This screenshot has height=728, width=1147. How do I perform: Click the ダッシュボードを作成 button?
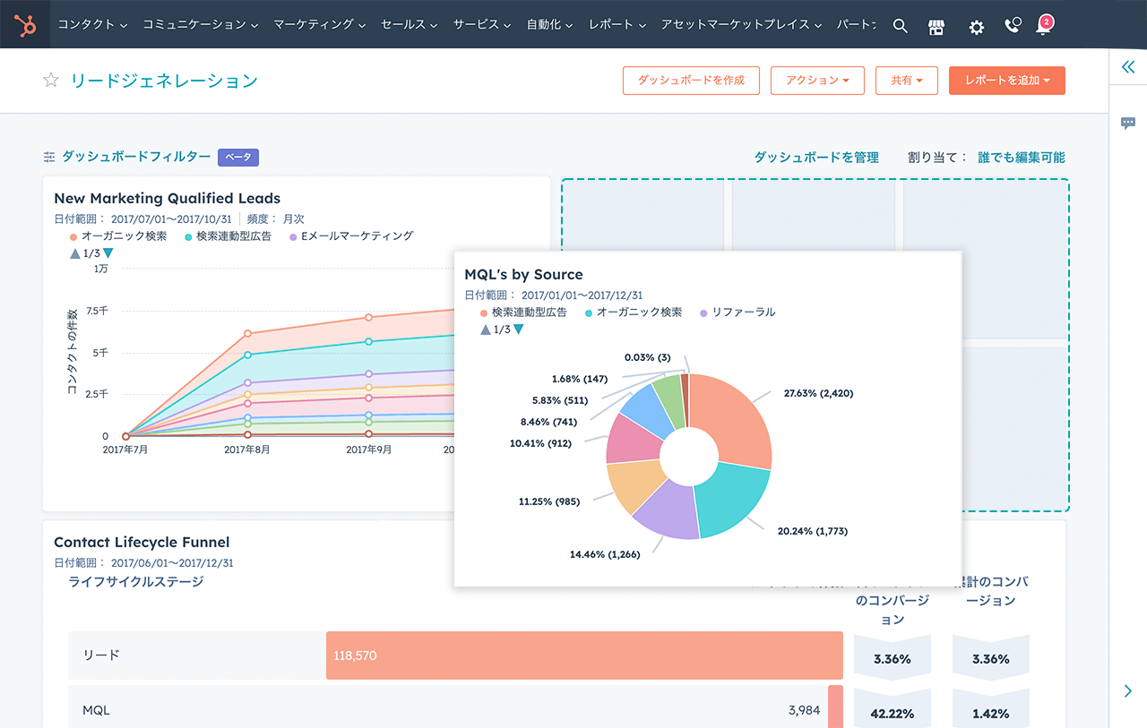pos(691,80)
